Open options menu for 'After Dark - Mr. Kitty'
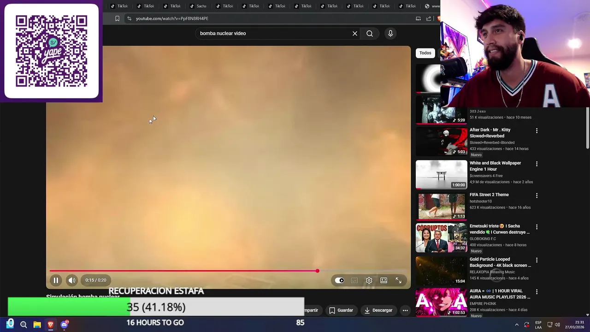The width and height of the screenshot is (590, 332). coord(537,131)
